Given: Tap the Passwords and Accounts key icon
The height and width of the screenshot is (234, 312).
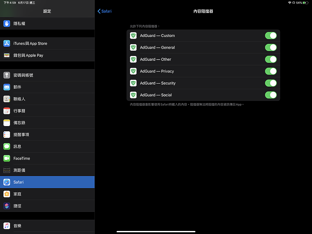Looking at the screenshot, I should pos(7,75).
